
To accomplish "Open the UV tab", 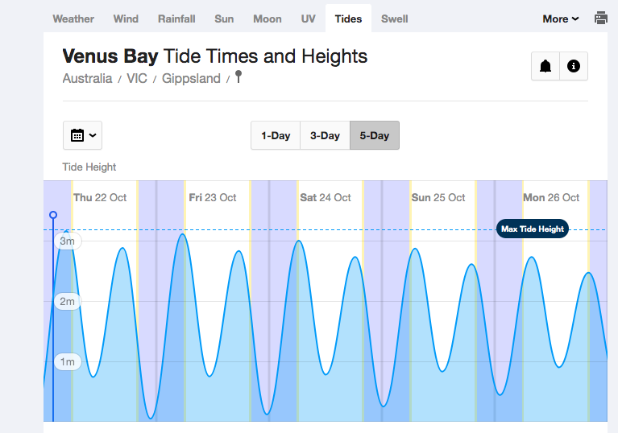I will tap(308, 19).
